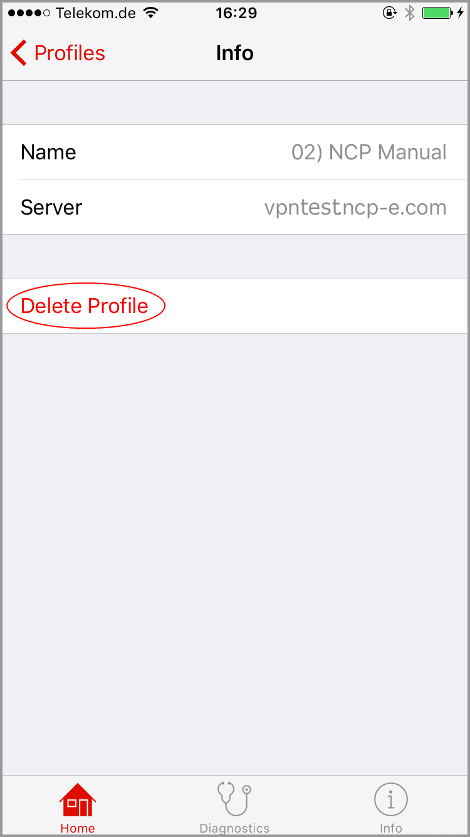The height and width of the screenshot is (837, 470).
Task: Tap the red back chevron icon
Action: pyautogui.click(x=19, y=53)
